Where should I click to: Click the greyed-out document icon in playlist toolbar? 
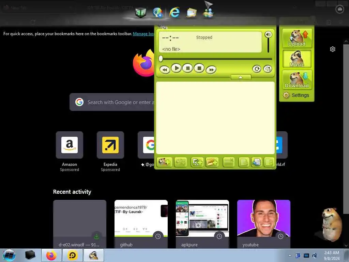click(244, 162)
